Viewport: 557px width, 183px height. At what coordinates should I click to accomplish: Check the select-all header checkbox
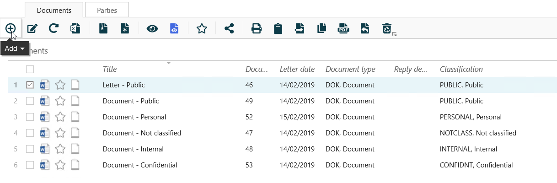point(30,70)
